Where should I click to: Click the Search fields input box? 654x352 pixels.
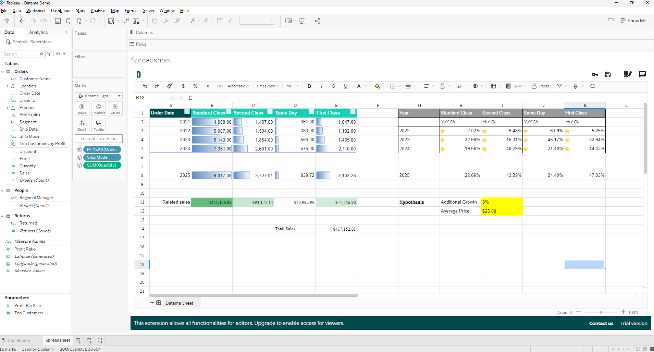pyautogui.click(x=23, y=54)
